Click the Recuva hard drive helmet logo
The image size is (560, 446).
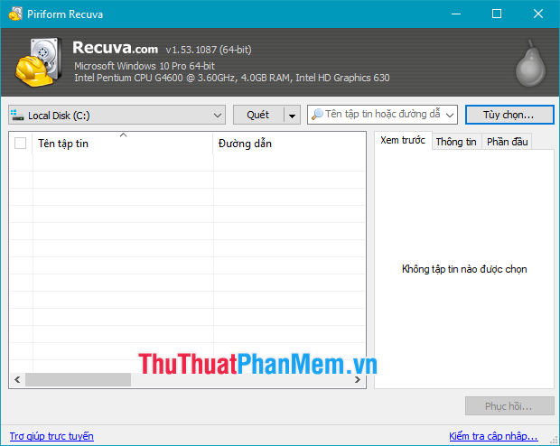coord(38,62)
